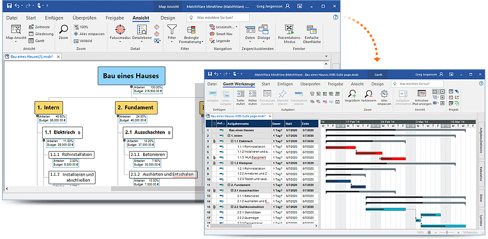Select the 1.1 Elektrisch topic box

[62, 132]
